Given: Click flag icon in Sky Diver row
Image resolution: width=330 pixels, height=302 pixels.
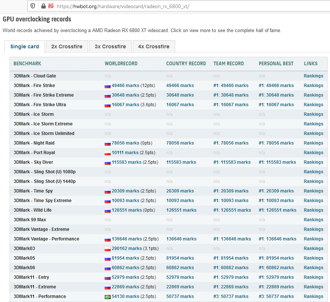Looking at the screenshot, I should [x=108, y=163].
